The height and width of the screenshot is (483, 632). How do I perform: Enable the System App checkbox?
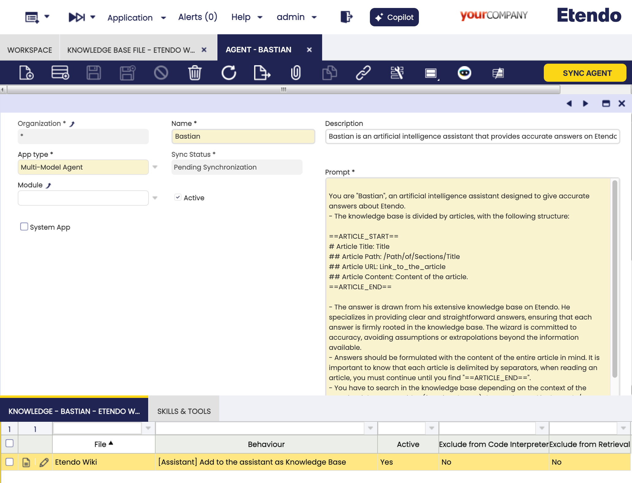click(24, 227)
